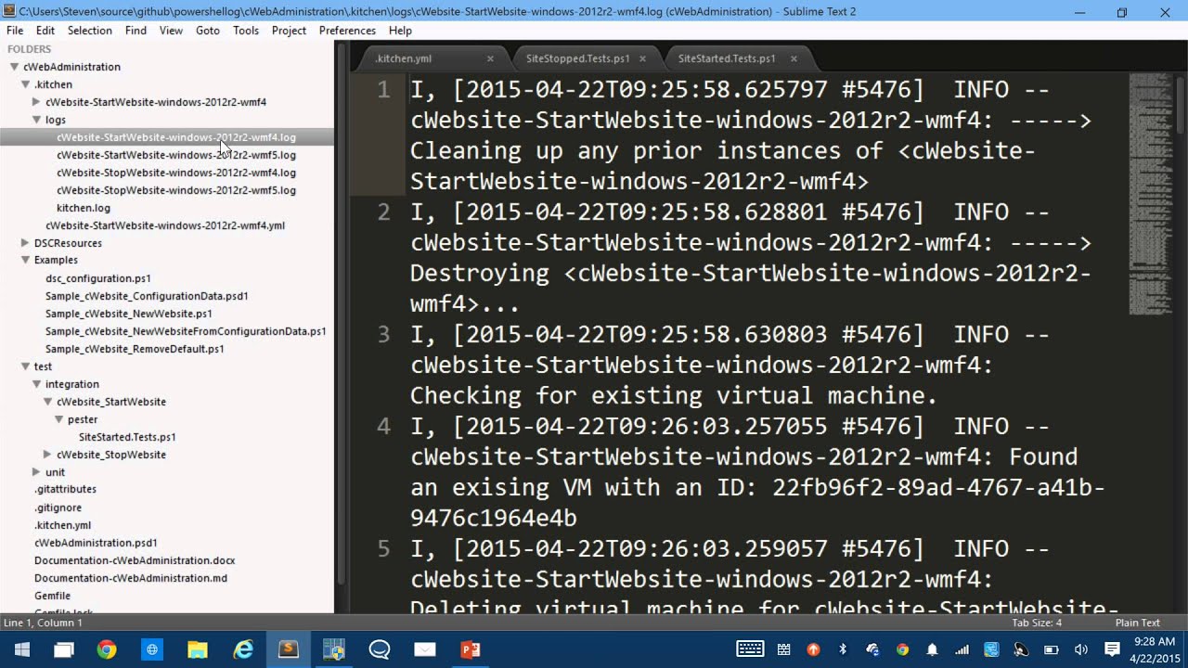The width and height of the screenshot is (1188, 668).
Task: Open the Mail envelope taskbar icon
Action: pyautogui.click(x=425, y=649)
